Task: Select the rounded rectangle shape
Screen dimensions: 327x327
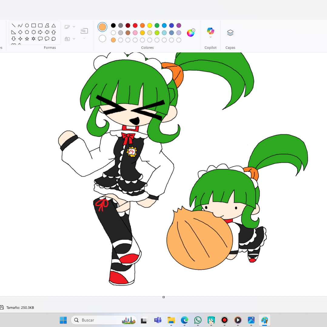Action: point(40,25)
